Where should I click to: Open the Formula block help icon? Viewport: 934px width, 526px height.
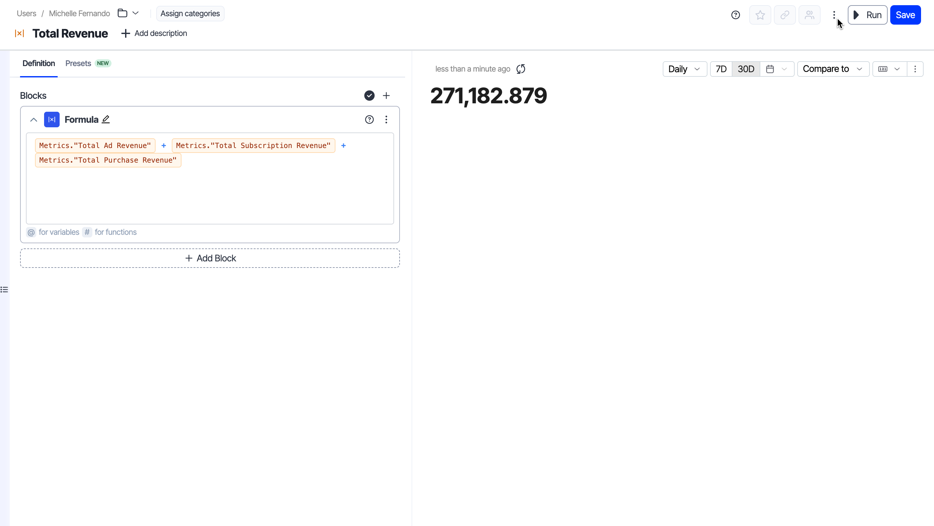coord(369,120)
